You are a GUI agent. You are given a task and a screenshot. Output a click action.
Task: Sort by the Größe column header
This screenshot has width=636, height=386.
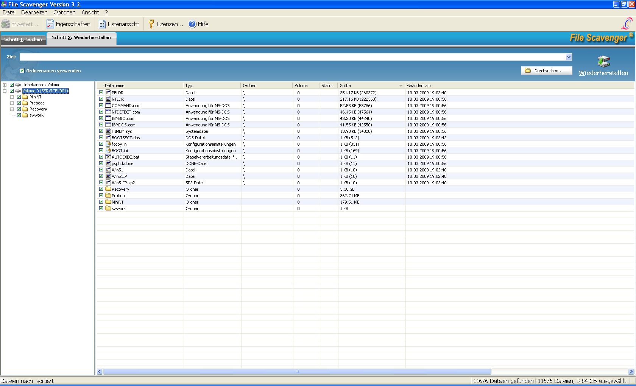point(371,86)
